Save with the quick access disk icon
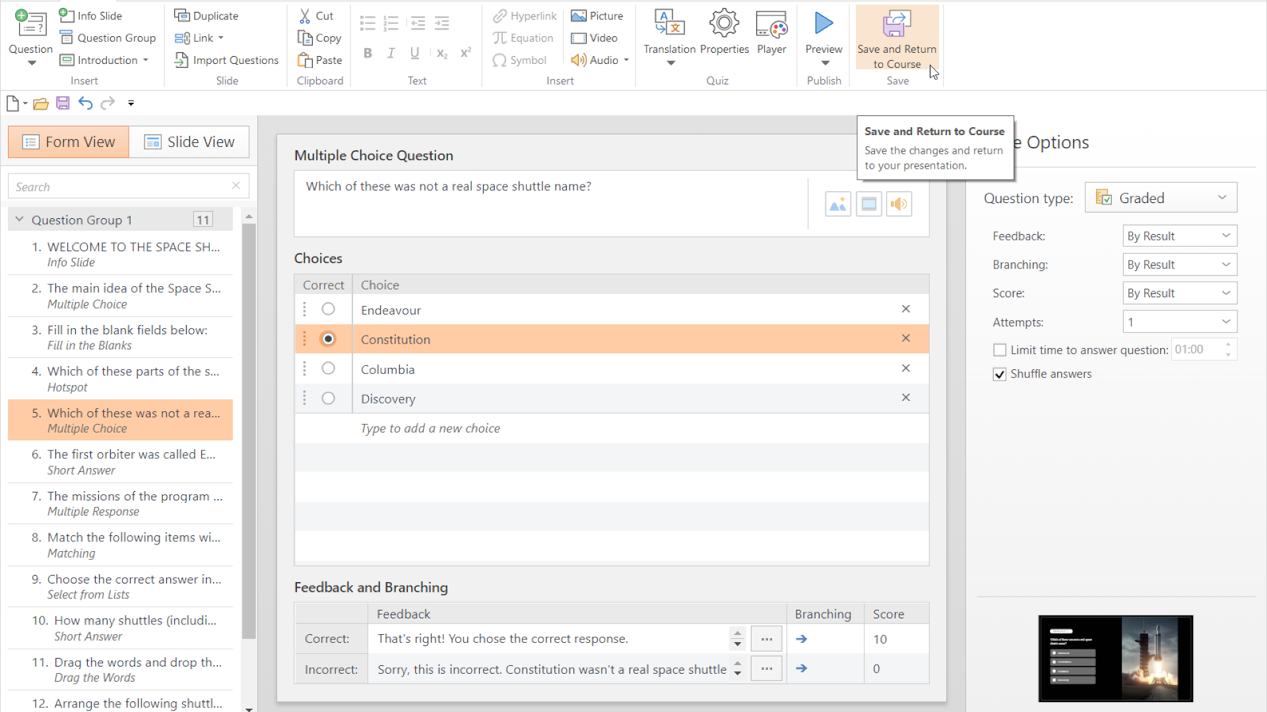1267x712 pixels. point(63,104)
